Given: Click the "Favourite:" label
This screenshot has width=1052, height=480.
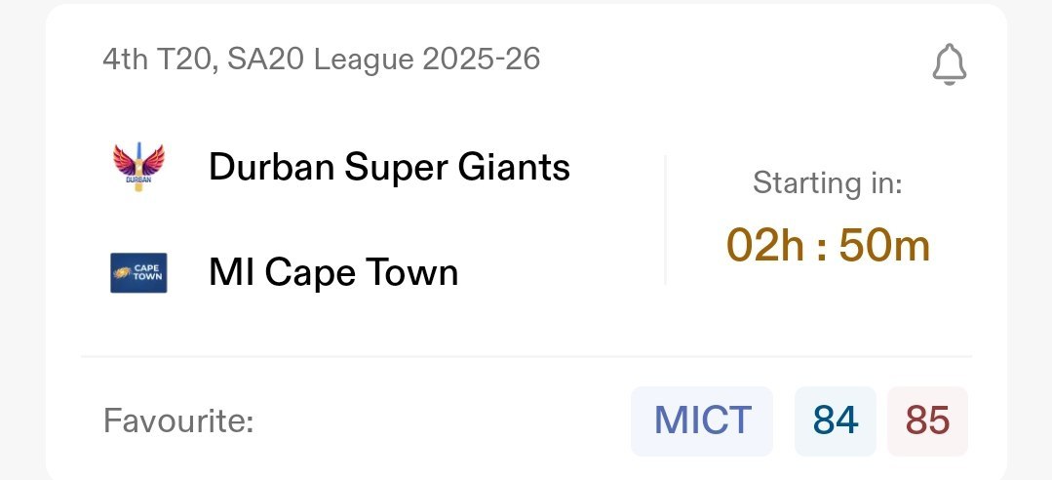Looking at the screenshot, I should pyautogui.click(x=178, y=422).
